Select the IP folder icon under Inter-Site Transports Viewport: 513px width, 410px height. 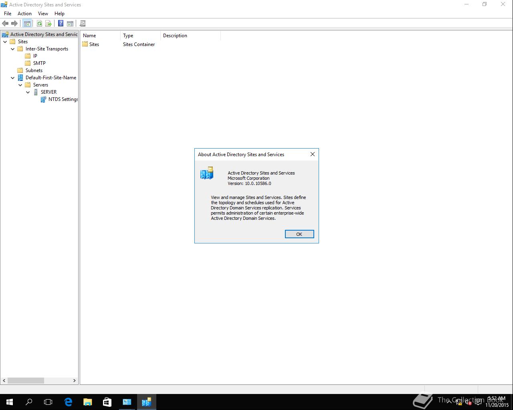tap(28, 56)
